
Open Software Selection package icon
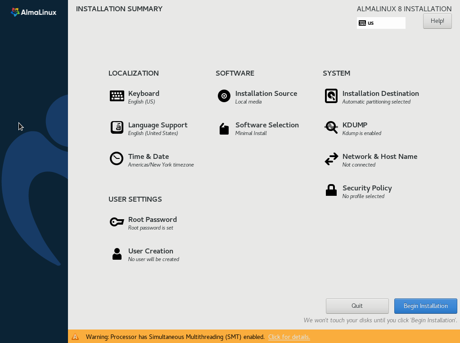coord(224,129)
